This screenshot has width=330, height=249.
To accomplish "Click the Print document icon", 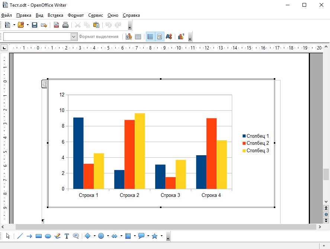I will [x=65, y=25].
